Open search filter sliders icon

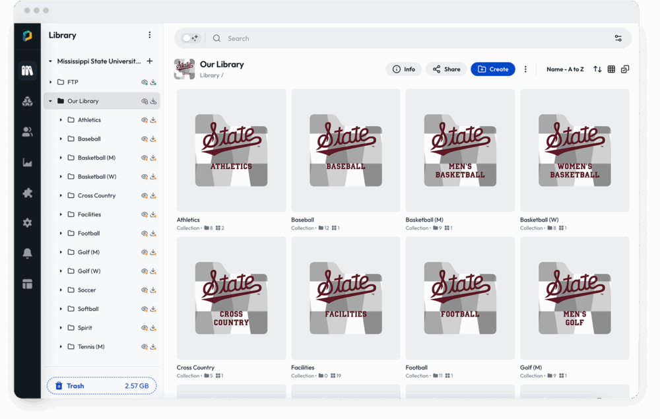[x=618, y=38]
